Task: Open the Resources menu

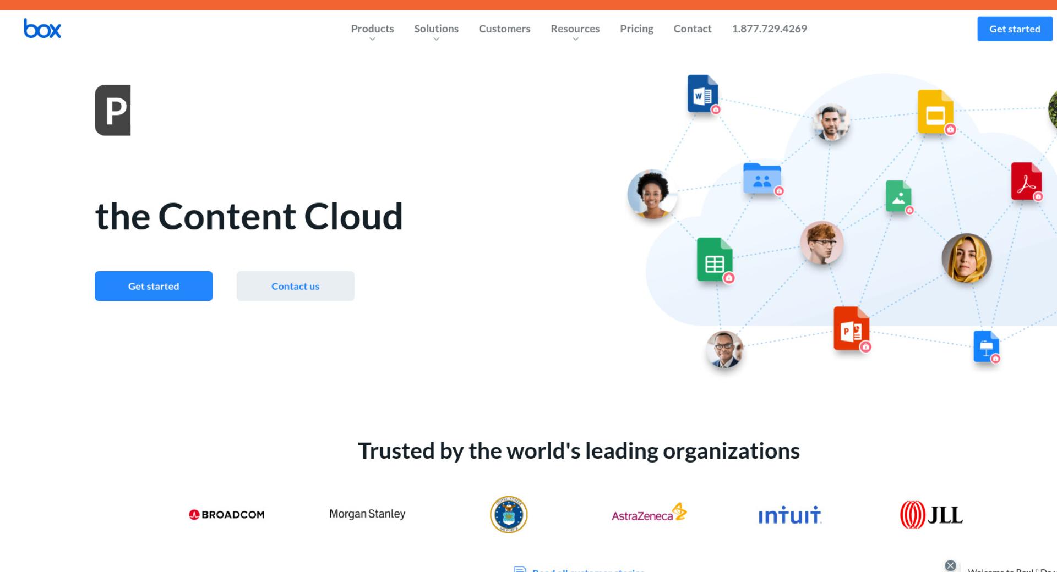Action: coord(575,29)
